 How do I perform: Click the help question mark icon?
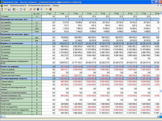click(x=46, y=9)
